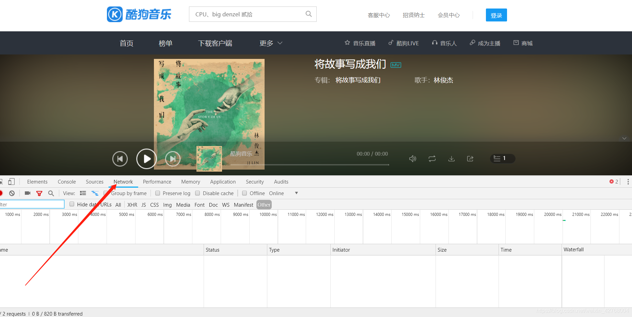Enable the Disable cache checkbox
This screenshot has height=317, width=632.
pyautogui.click(x=197, y=193)
